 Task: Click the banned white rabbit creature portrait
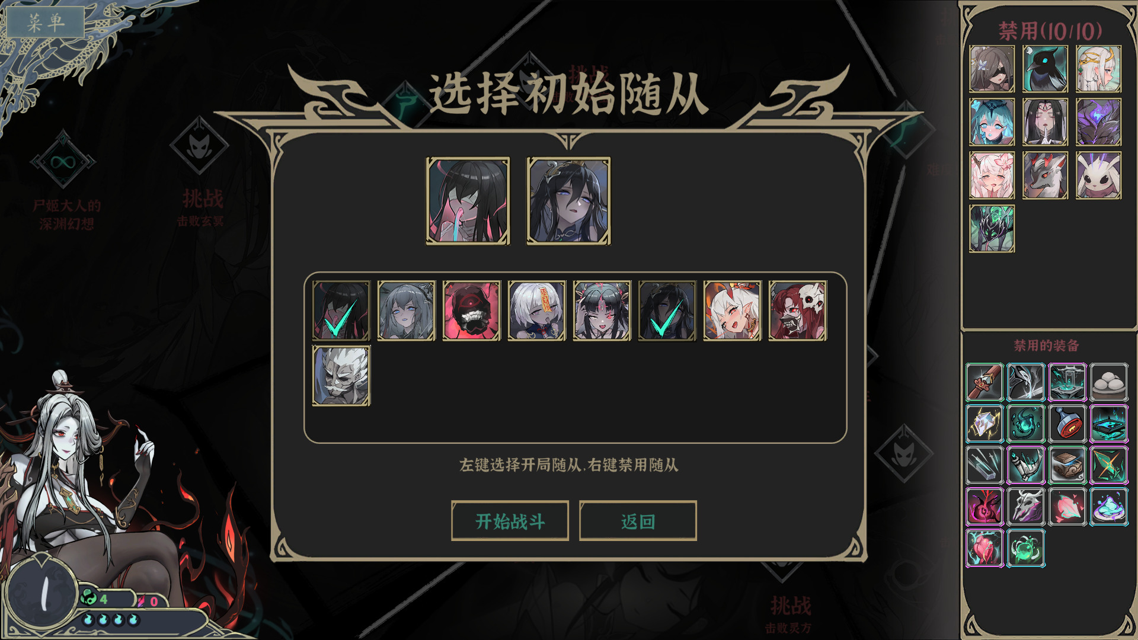click(x=1098, y=175)
